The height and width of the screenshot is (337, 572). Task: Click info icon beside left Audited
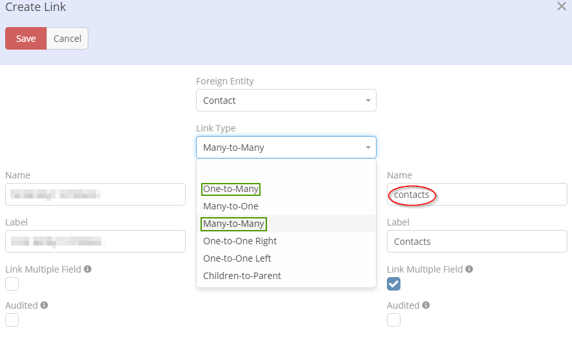pyautogui.click(x=44, y=305)
